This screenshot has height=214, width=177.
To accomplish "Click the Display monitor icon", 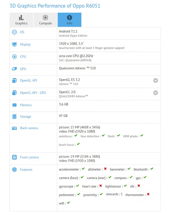I will (14, 45).
